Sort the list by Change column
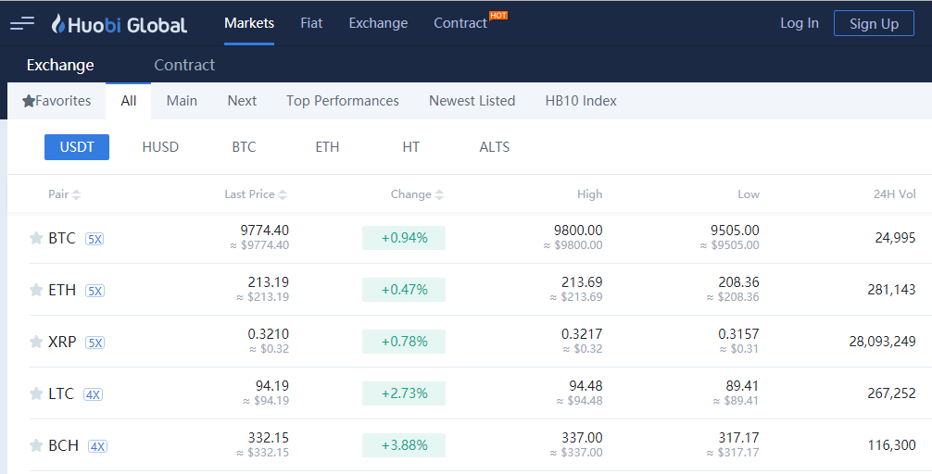The width and height of the screenshot is (932, 474). pyautogui.click(x=417, y=194)
